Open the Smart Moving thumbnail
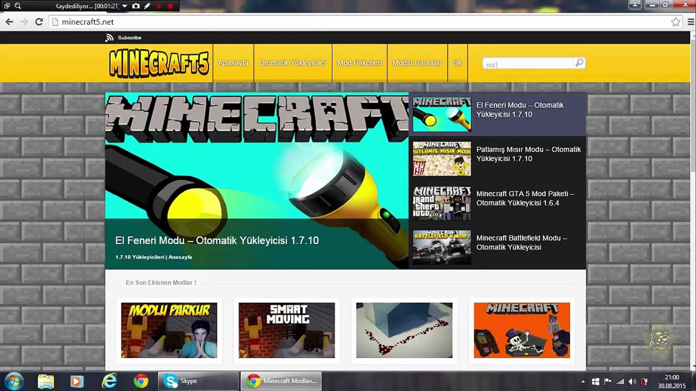The height and width of the screenshot is (391, 696). (287, 331)
